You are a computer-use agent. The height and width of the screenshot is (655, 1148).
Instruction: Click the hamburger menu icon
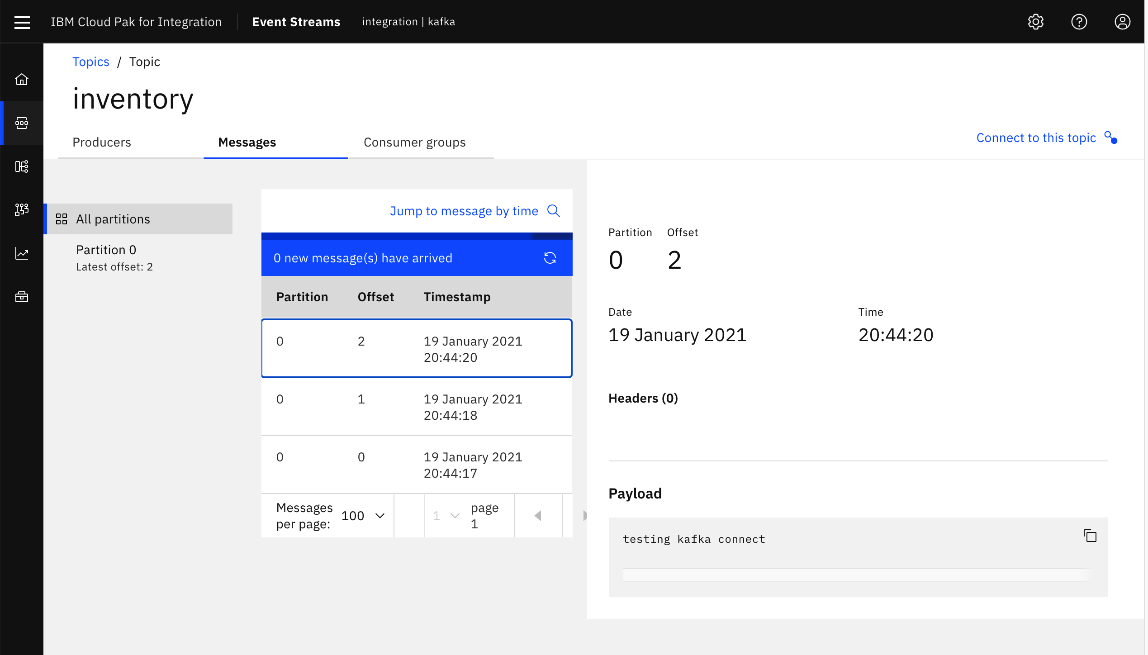coord(21,21)
